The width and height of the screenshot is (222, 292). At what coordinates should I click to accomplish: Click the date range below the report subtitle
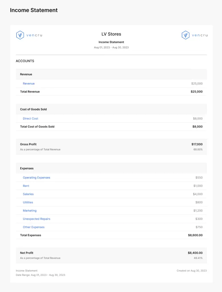(111, 47)
